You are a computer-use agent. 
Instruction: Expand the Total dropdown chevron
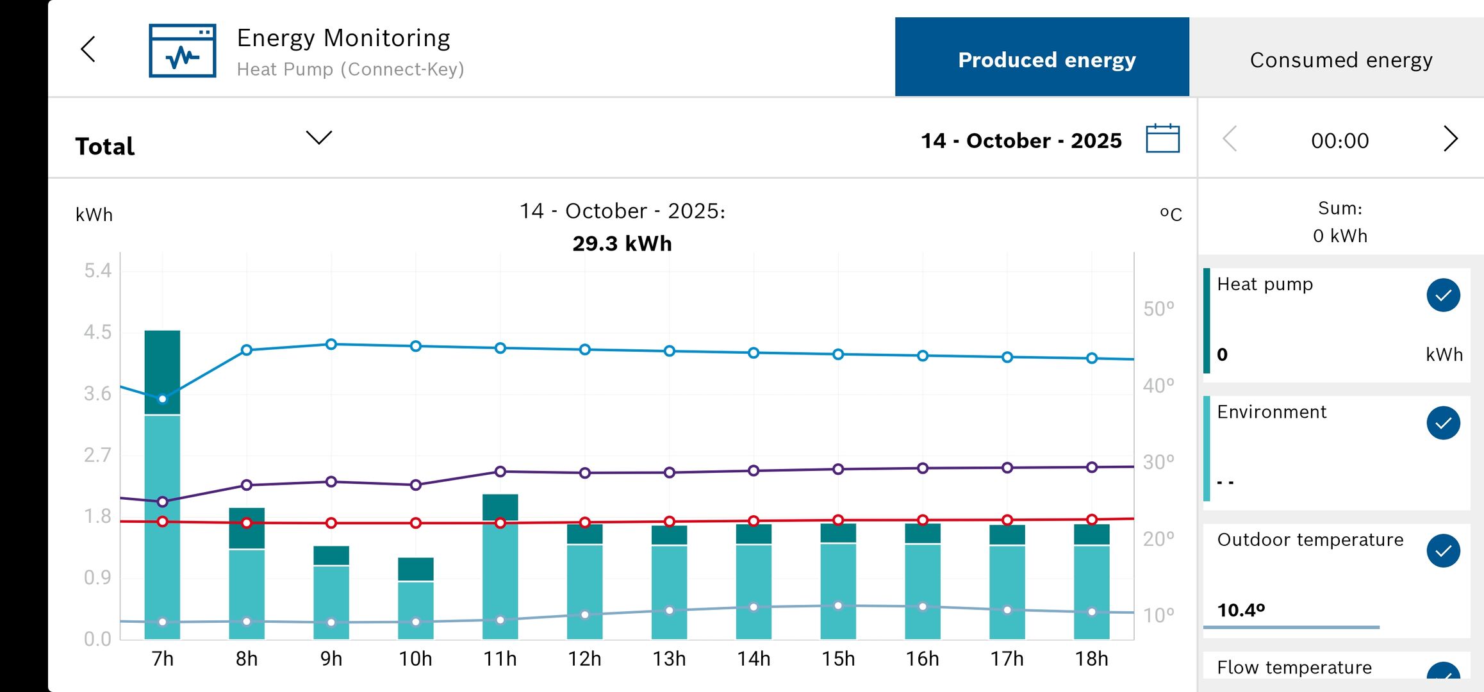tap(318, 137)
